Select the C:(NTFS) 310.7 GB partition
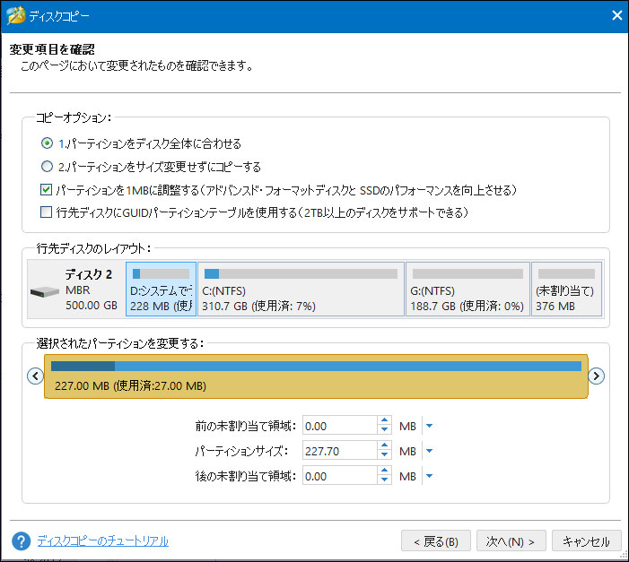The height and width of the screenshot is (562, 629). tap(301, 290)
